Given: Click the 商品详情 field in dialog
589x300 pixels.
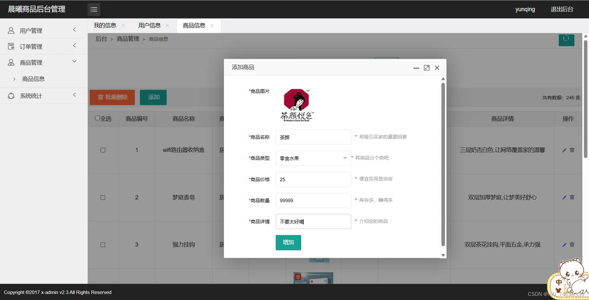Looking at the screenshot, I should tap(313, 222).
